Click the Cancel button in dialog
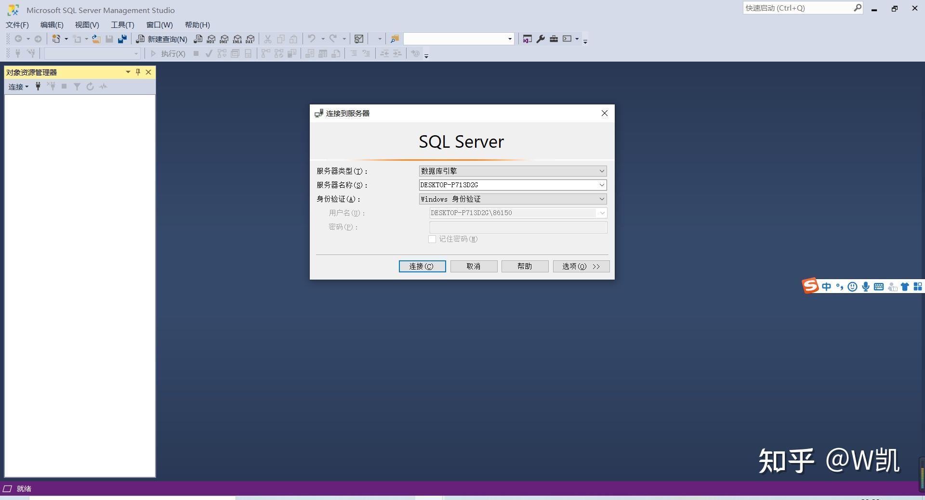This screenshot has width=925, height=500. click(474, 266)
